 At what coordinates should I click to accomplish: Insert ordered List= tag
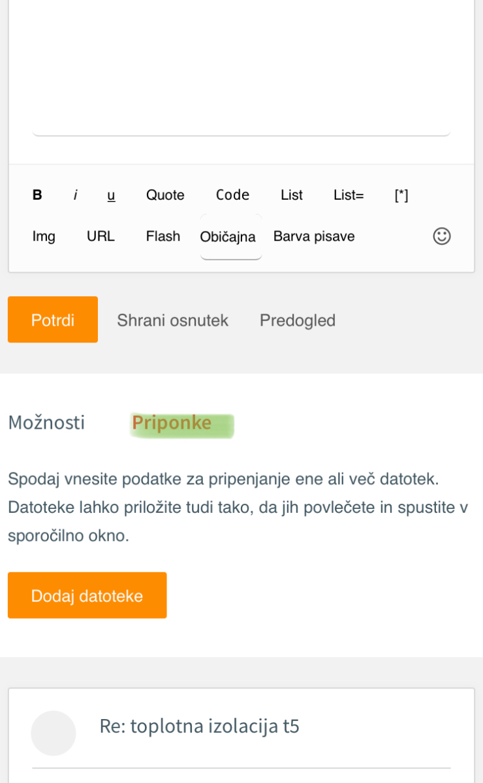point(349,195)
